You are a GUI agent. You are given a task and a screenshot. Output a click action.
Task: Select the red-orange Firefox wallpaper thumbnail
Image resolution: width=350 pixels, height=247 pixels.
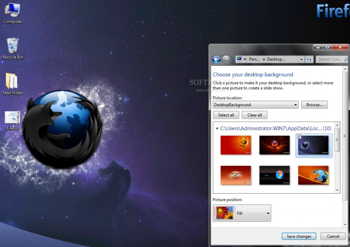coord(236,145)
